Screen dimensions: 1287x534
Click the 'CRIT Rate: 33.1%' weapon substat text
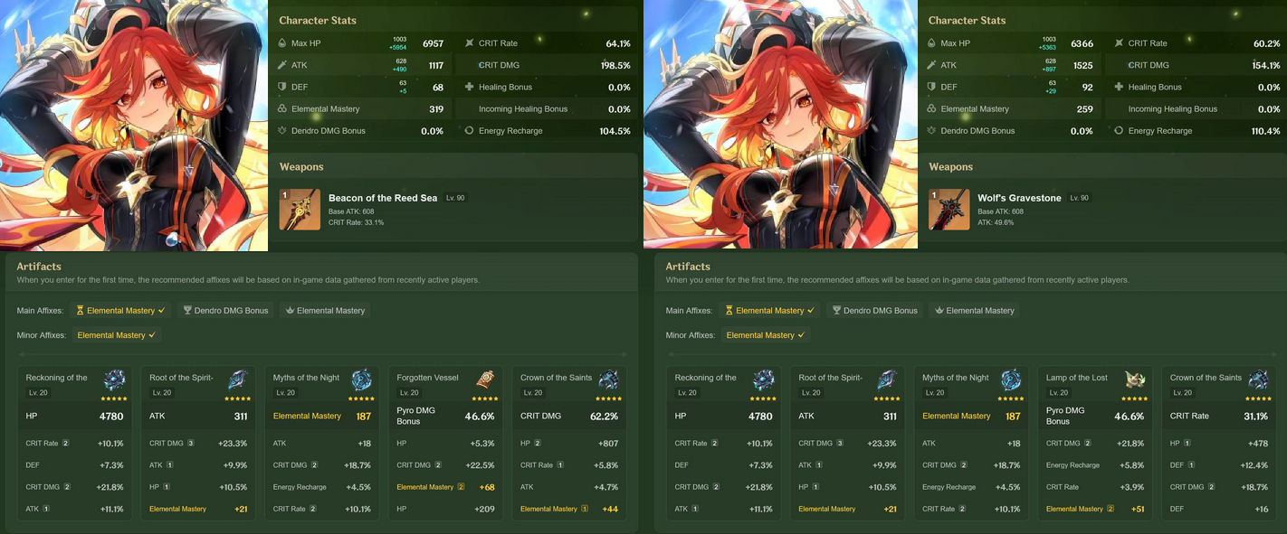coord(356,222)
